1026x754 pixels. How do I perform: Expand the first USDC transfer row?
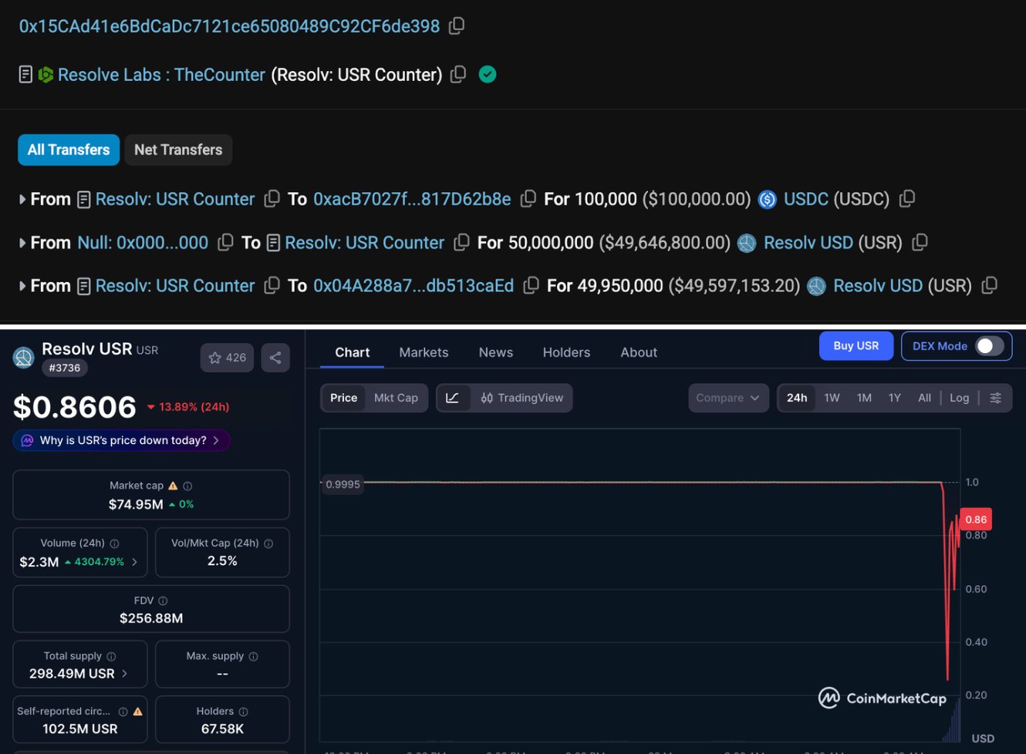click(22, 199)
